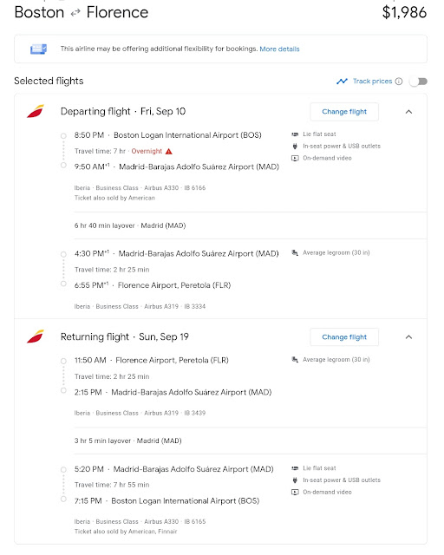Collapse the Returning flight details chevron

408,337
